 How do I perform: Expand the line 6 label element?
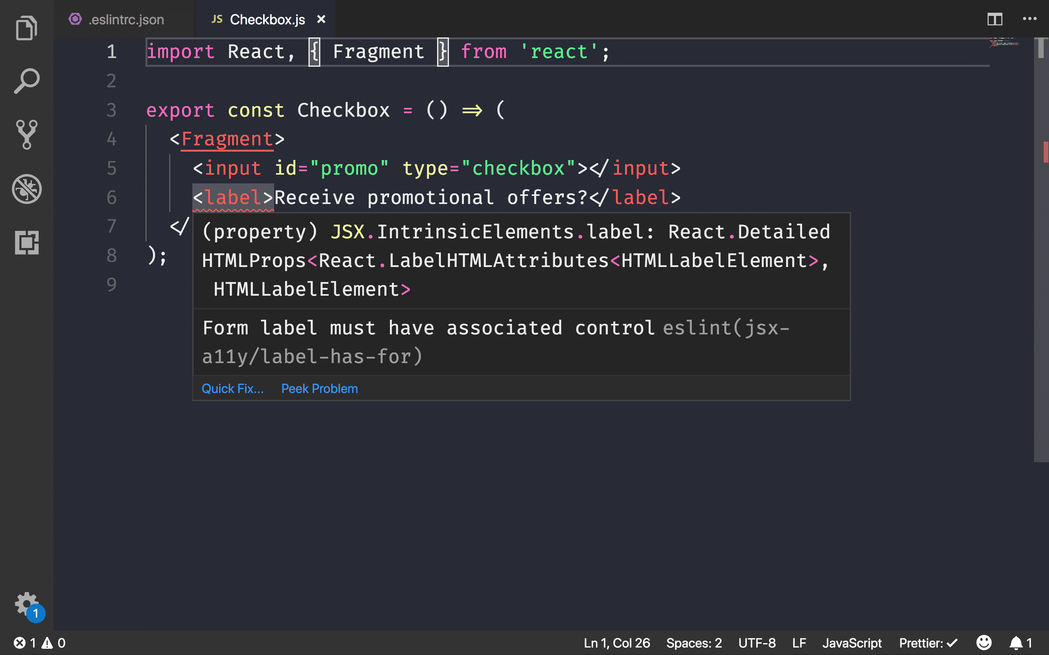[233, 197]
